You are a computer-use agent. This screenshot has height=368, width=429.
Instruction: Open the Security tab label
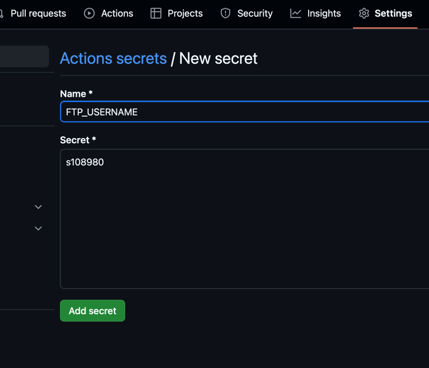[x=255, y=13]
